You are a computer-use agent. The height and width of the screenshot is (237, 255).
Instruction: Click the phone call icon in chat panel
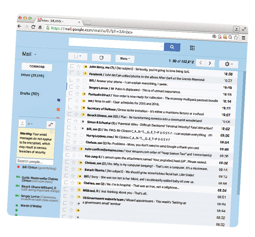coord(51,125)
